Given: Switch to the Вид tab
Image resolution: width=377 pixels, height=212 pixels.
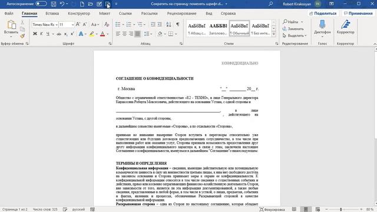Looking at the screenshot, I should point(209,14).
